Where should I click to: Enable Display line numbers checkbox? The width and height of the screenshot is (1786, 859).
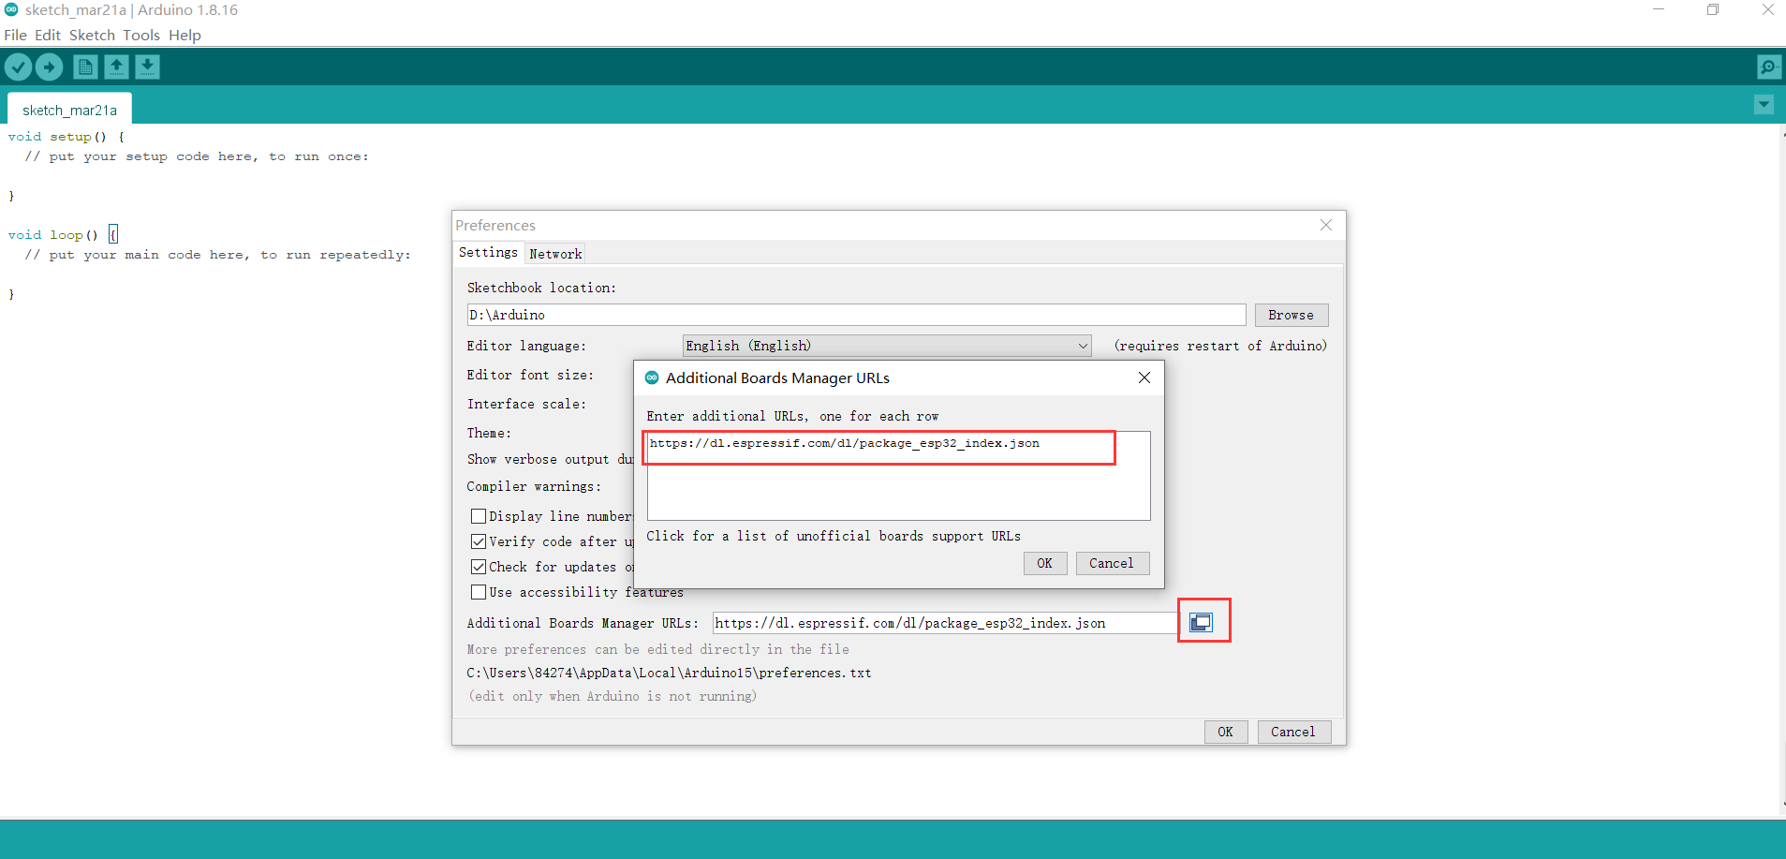pos(479,516)
